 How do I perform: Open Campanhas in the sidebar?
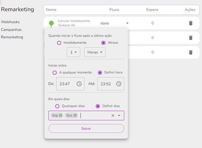coord(11,30)
